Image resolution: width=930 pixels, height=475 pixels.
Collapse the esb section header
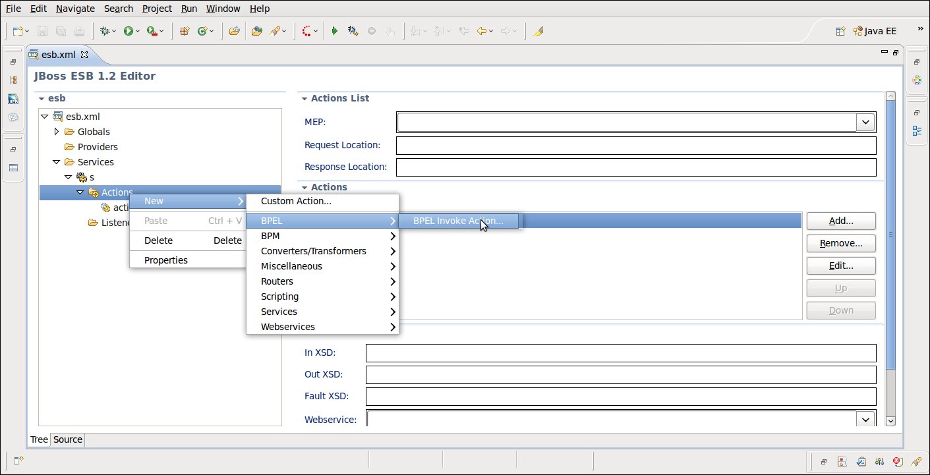pyautogui.click(x=42, y=98)
